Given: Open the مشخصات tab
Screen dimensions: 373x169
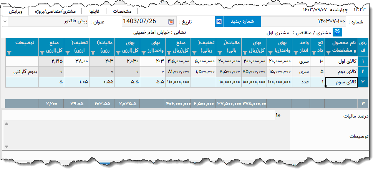Looking at the screenshot, I should coord(122,12).
